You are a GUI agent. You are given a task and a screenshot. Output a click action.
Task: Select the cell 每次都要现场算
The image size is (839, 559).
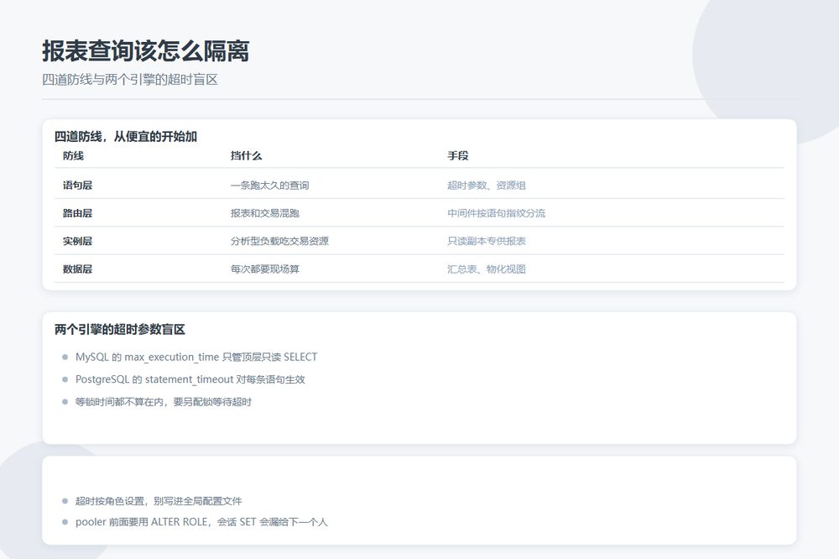click(x=265, y=269)
